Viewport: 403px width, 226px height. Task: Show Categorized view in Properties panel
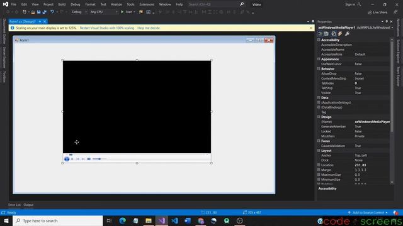tap(321, 33)
